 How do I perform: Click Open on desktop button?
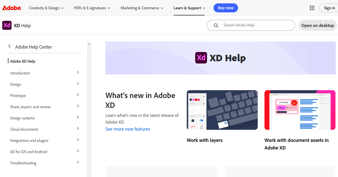[318, 25]
